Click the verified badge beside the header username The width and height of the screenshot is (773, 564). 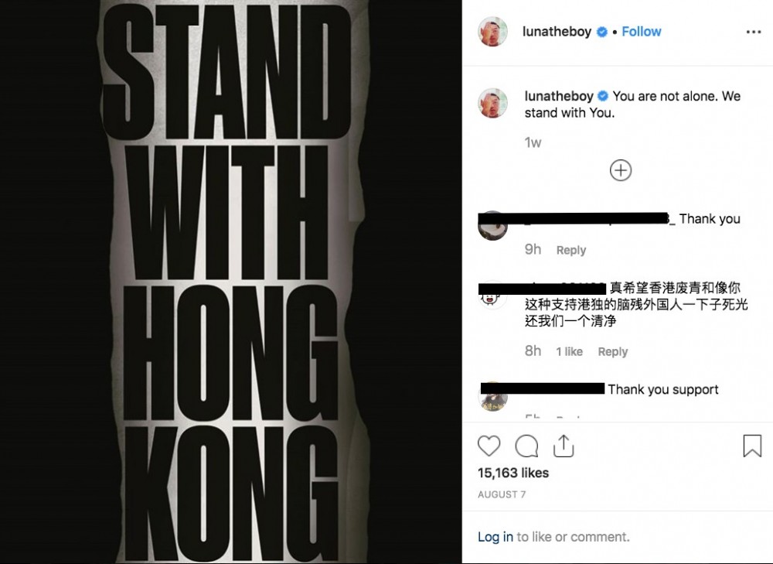(602, 32)
